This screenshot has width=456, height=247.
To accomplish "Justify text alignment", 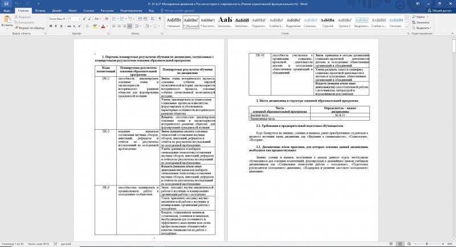I will 130,26.
